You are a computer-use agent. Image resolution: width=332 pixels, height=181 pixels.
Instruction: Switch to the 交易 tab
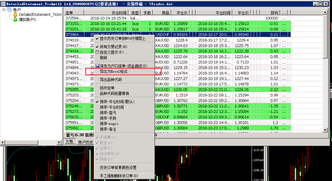[69, 142]
